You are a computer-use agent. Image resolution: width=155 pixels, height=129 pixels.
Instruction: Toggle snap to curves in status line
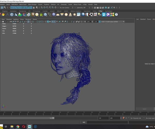45,7
